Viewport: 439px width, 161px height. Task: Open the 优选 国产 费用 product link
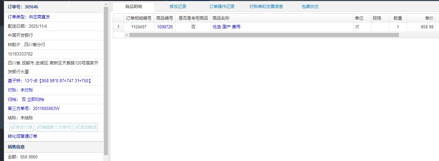pos(226,27)
